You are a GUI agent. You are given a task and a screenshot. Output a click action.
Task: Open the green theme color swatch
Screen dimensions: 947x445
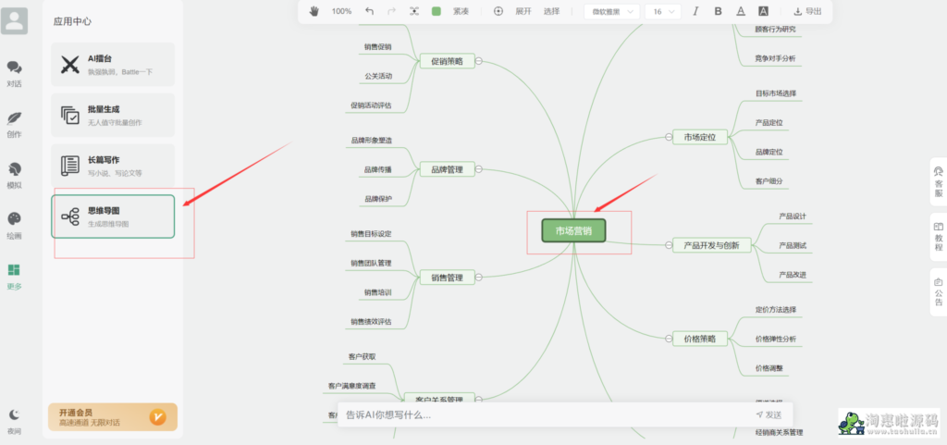pyautogui.click(x=437, y=11)
